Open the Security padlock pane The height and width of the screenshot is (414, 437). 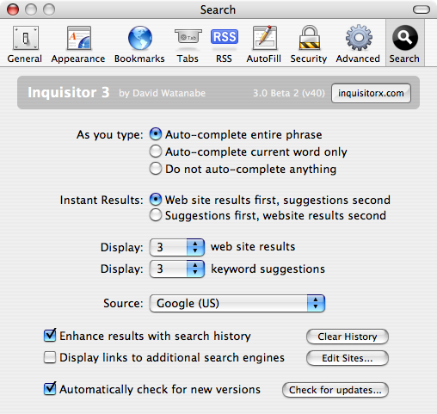pos(309,44)
